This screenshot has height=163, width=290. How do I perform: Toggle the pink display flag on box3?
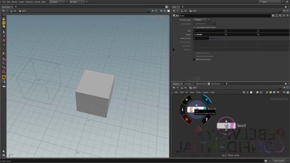(232, 126)
